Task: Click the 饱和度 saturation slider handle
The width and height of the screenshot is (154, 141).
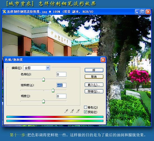Action: [53, 90]
